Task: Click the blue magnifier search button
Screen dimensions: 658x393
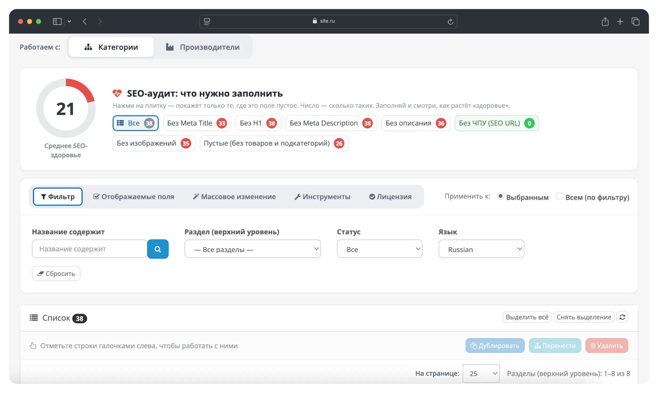Action: [158, 249]
